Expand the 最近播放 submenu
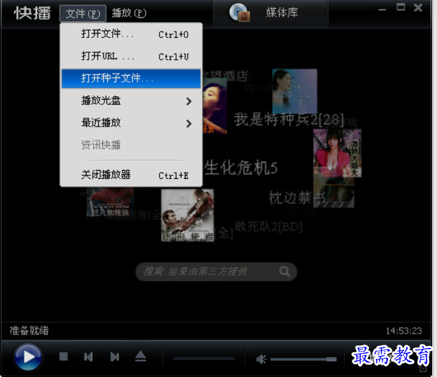The width and height of the screenshot is (437, 377). [131, 122]
